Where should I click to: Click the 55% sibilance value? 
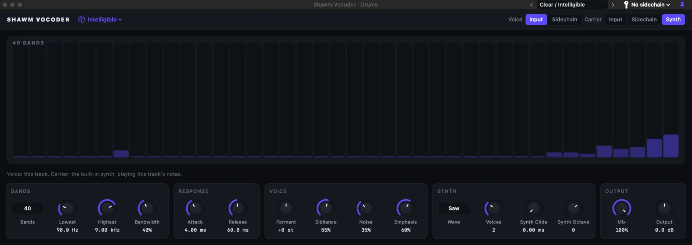pyautogui.click(x=326, y=230)
